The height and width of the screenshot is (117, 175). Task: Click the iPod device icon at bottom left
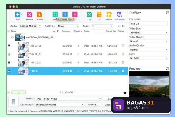[13, 102]
